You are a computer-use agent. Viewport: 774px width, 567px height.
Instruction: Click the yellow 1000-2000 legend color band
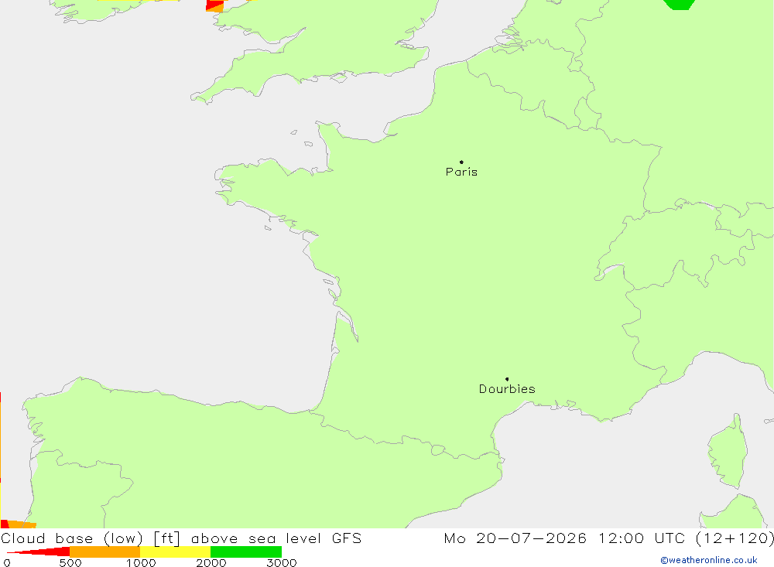[175, 552]
